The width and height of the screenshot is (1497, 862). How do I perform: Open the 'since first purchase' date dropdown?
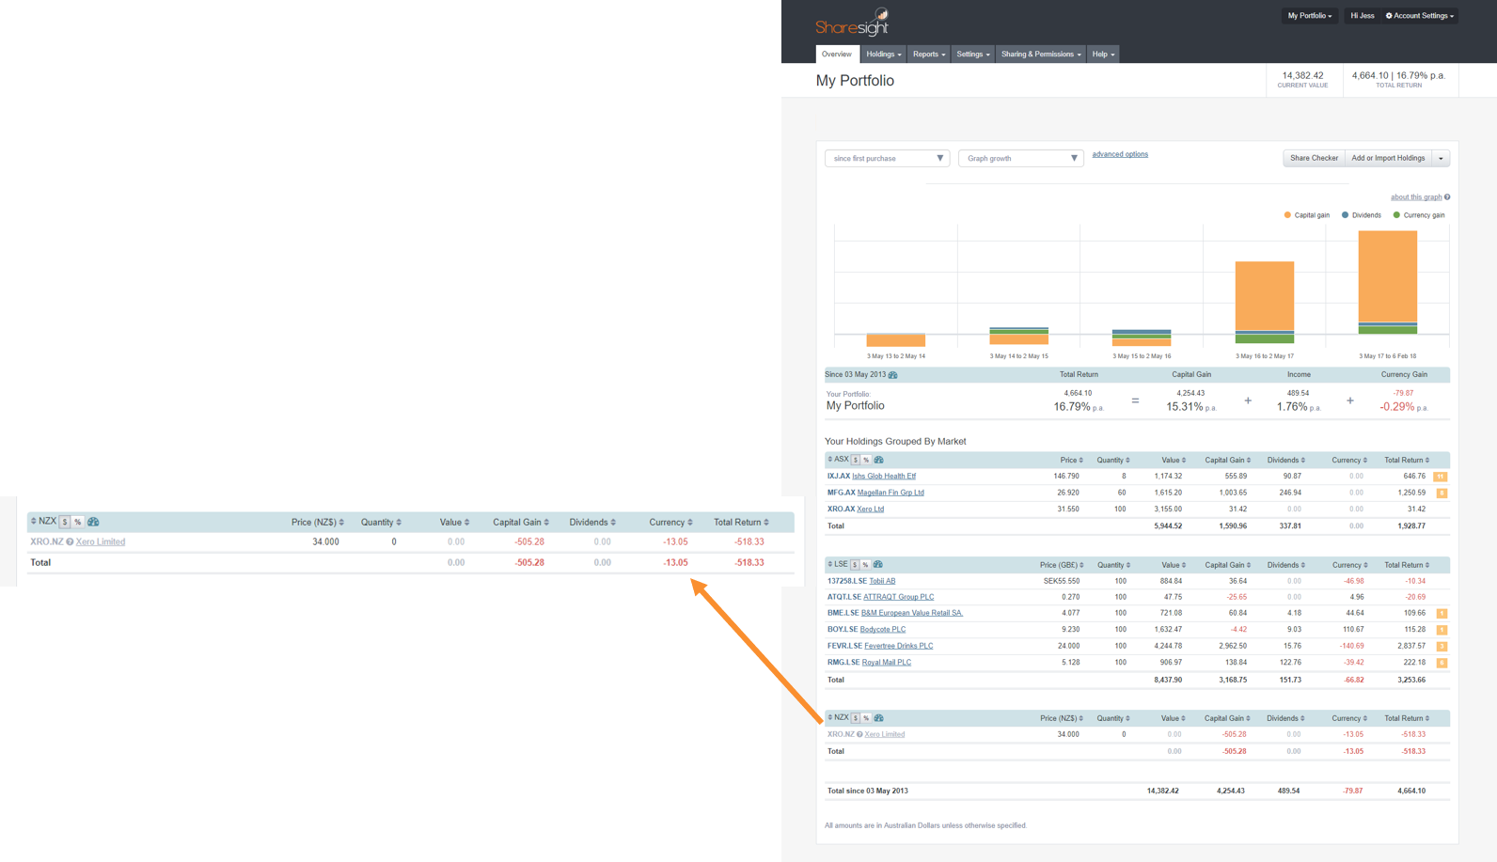pyautogui.click(x=887, y=158)
